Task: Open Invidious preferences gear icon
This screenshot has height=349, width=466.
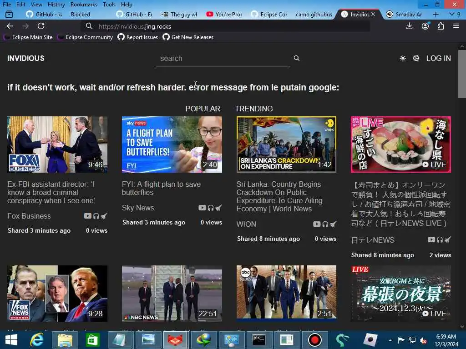Action: [416, 58]
